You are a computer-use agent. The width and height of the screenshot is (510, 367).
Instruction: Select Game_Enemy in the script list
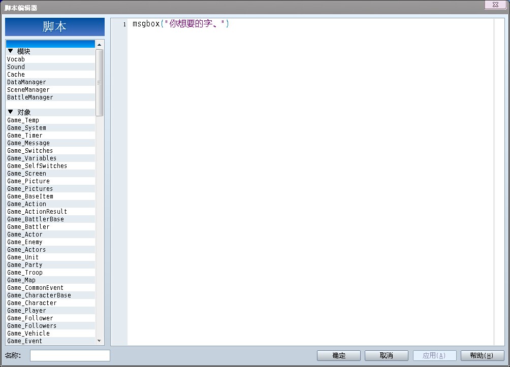tap(50, 242)
